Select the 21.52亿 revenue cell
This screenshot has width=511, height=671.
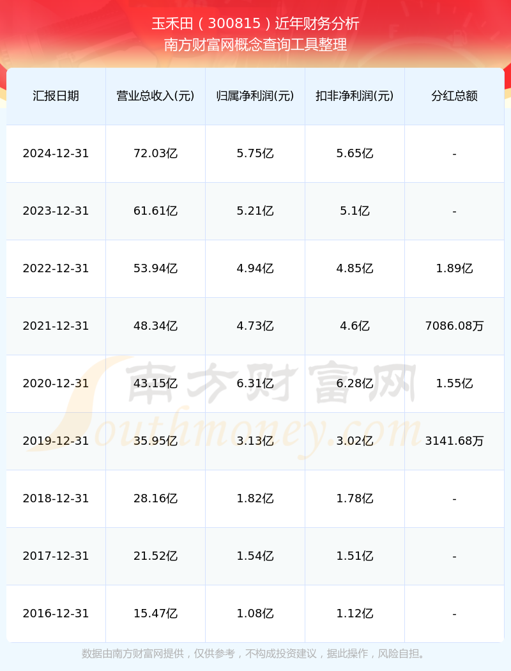[156, 557]
